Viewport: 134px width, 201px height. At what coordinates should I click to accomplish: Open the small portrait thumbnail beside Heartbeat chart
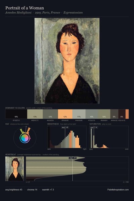click(15, 169)
